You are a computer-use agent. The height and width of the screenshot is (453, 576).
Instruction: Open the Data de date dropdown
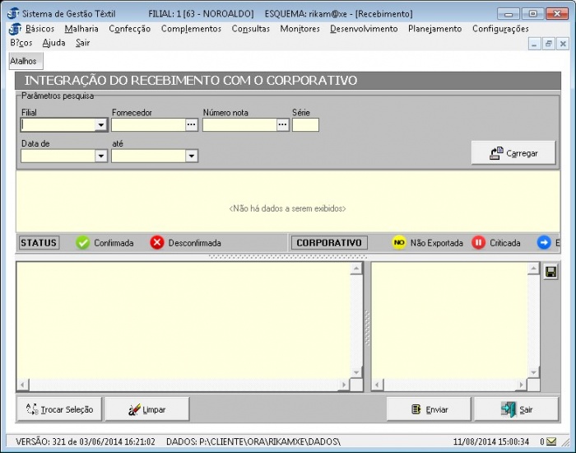pyautogui.click(x=101, y=156)
